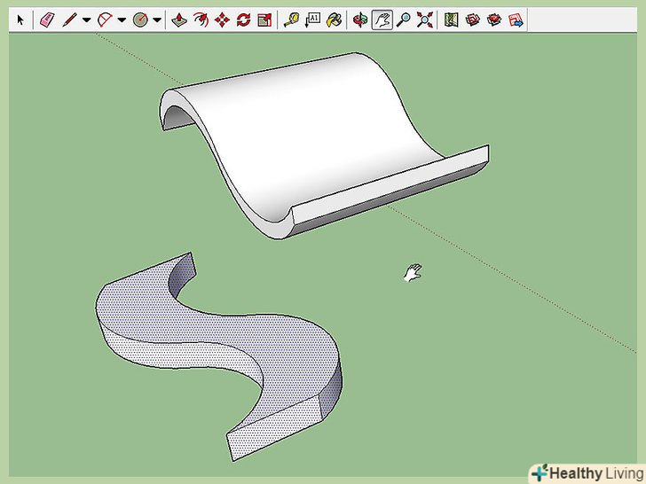The height and width of the screenshot is (484, 646).
Task: Select the Move tool
Action: 223,20
